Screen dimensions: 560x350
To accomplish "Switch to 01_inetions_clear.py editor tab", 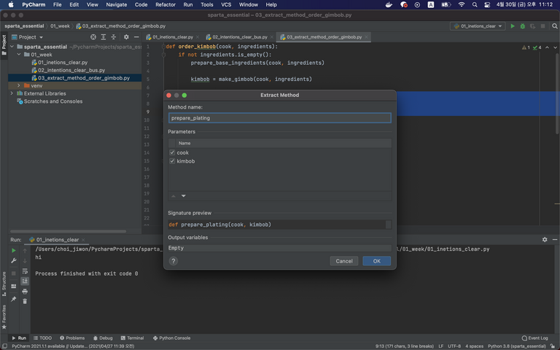I will (x=172, y=37).
